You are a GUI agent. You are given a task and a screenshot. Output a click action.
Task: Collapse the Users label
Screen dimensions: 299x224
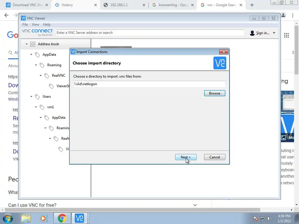coord(31,97)
